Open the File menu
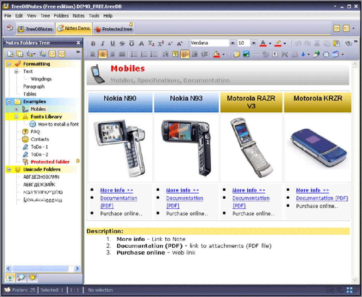This screenshot has width=362, height=297. [7, 16]
